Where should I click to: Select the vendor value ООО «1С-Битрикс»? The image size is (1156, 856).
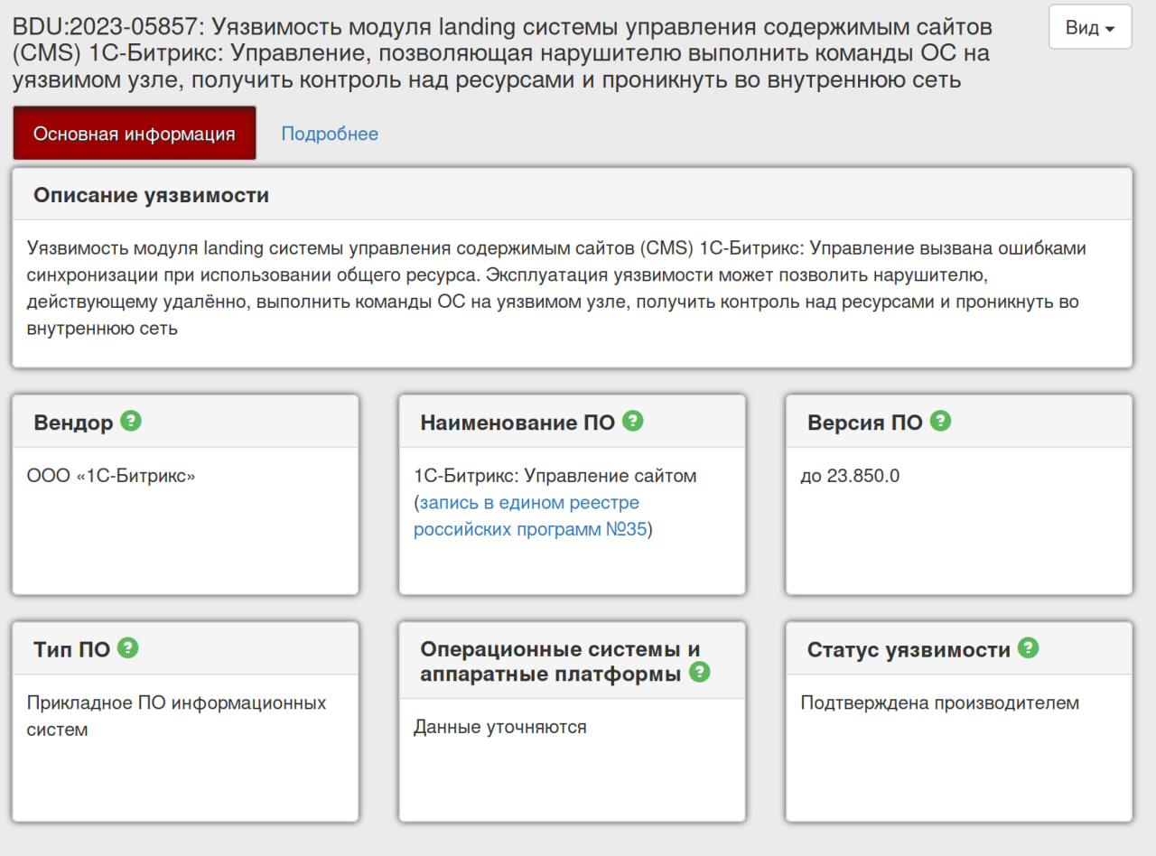[111, 475]
